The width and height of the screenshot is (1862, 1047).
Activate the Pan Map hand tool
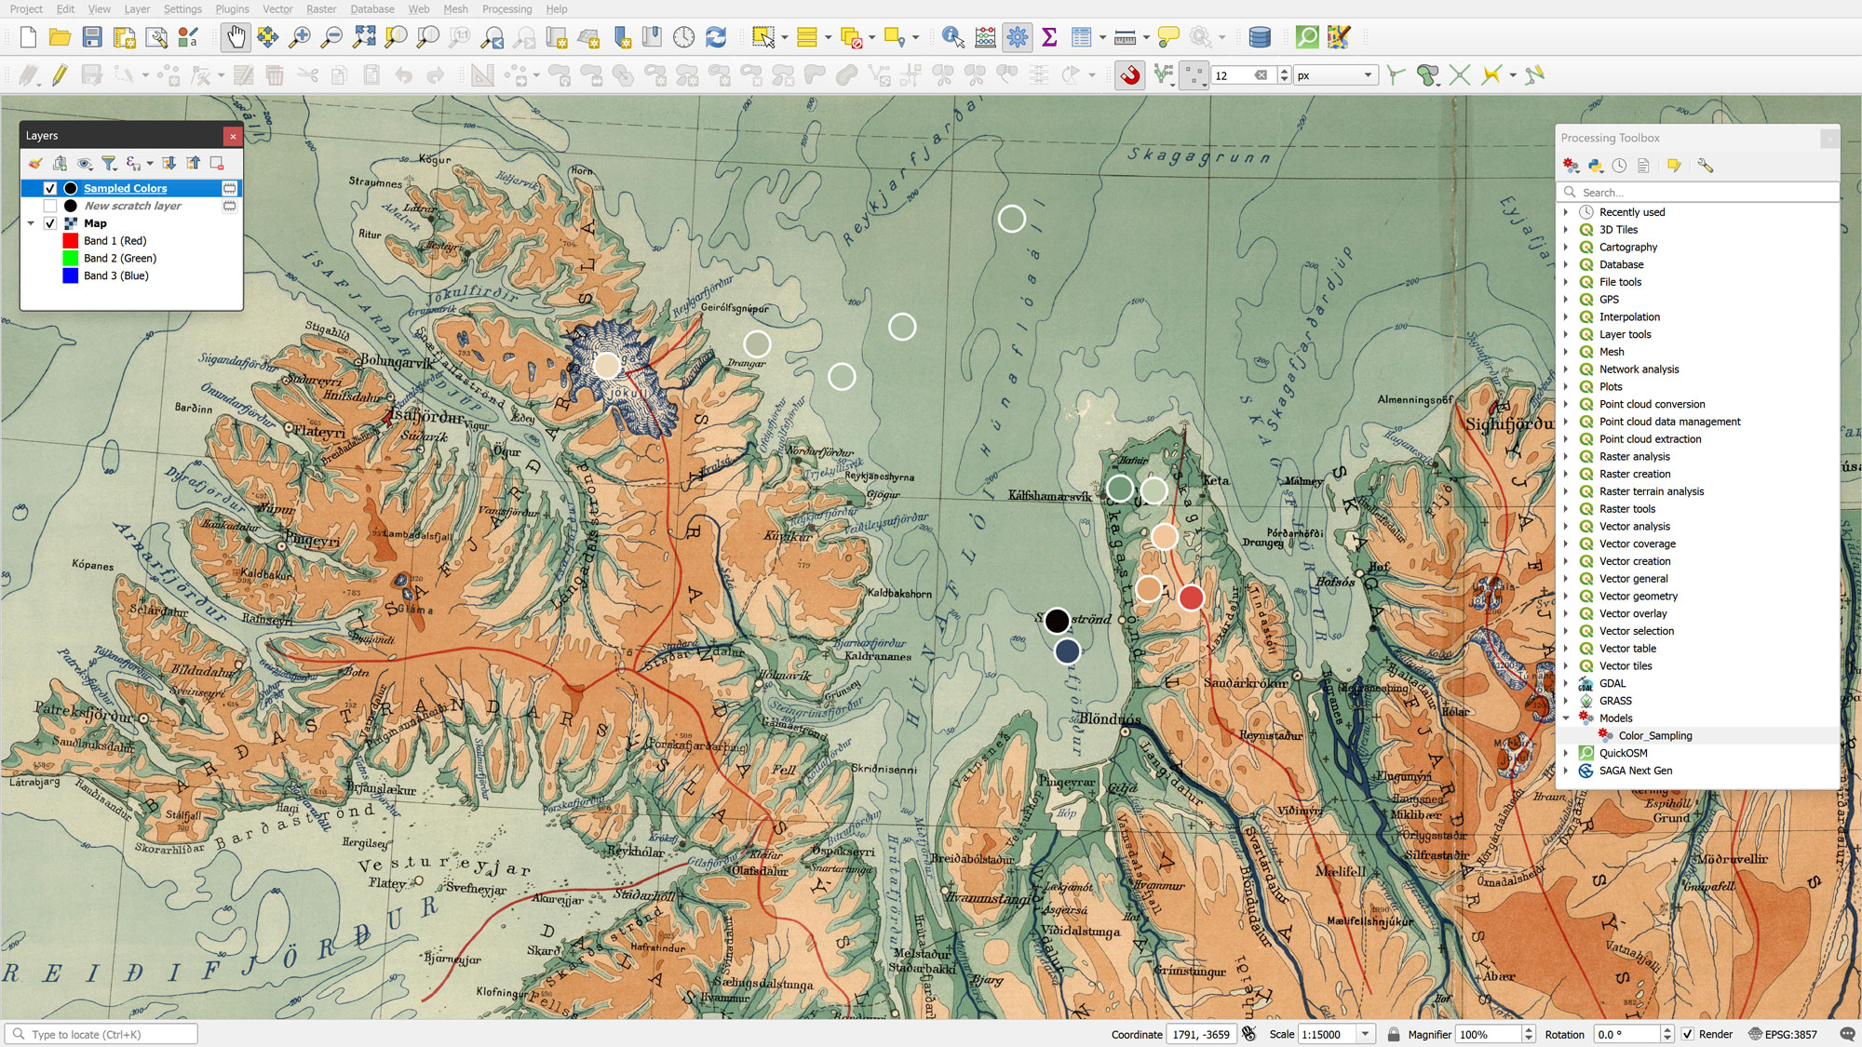pyautogui.click(x=236, y=37)
